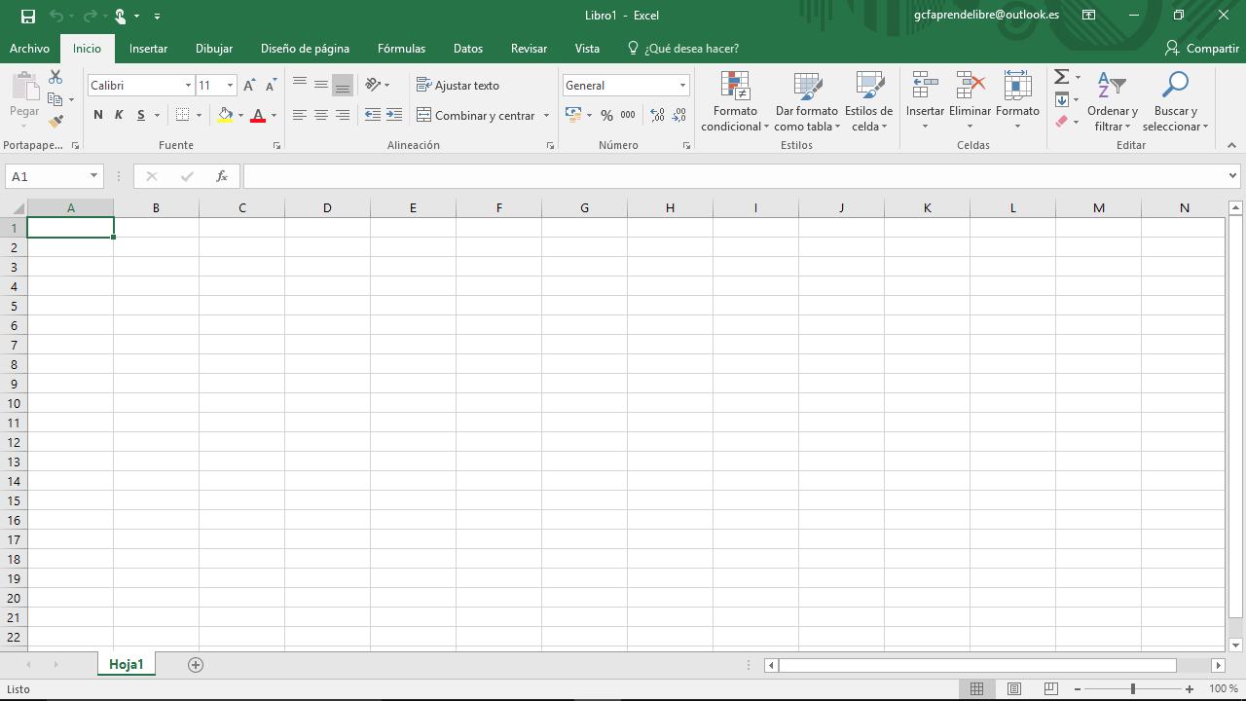Switch to the Fórmulas ribbon tab

(x=401, y=48)
